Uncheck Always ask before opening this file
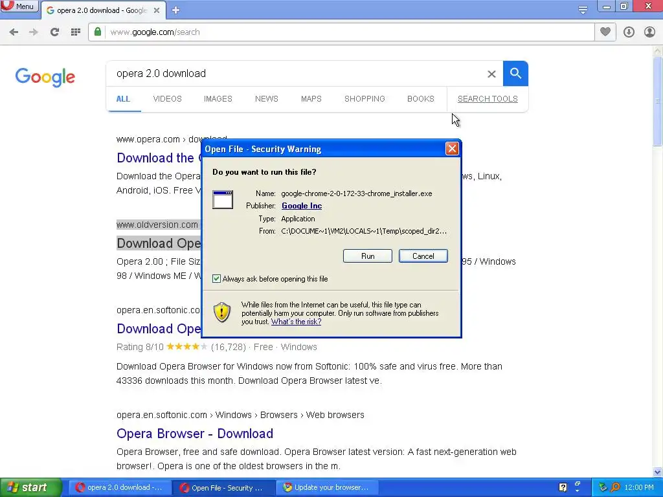663x497 pixels. click(x=216, y=278)
